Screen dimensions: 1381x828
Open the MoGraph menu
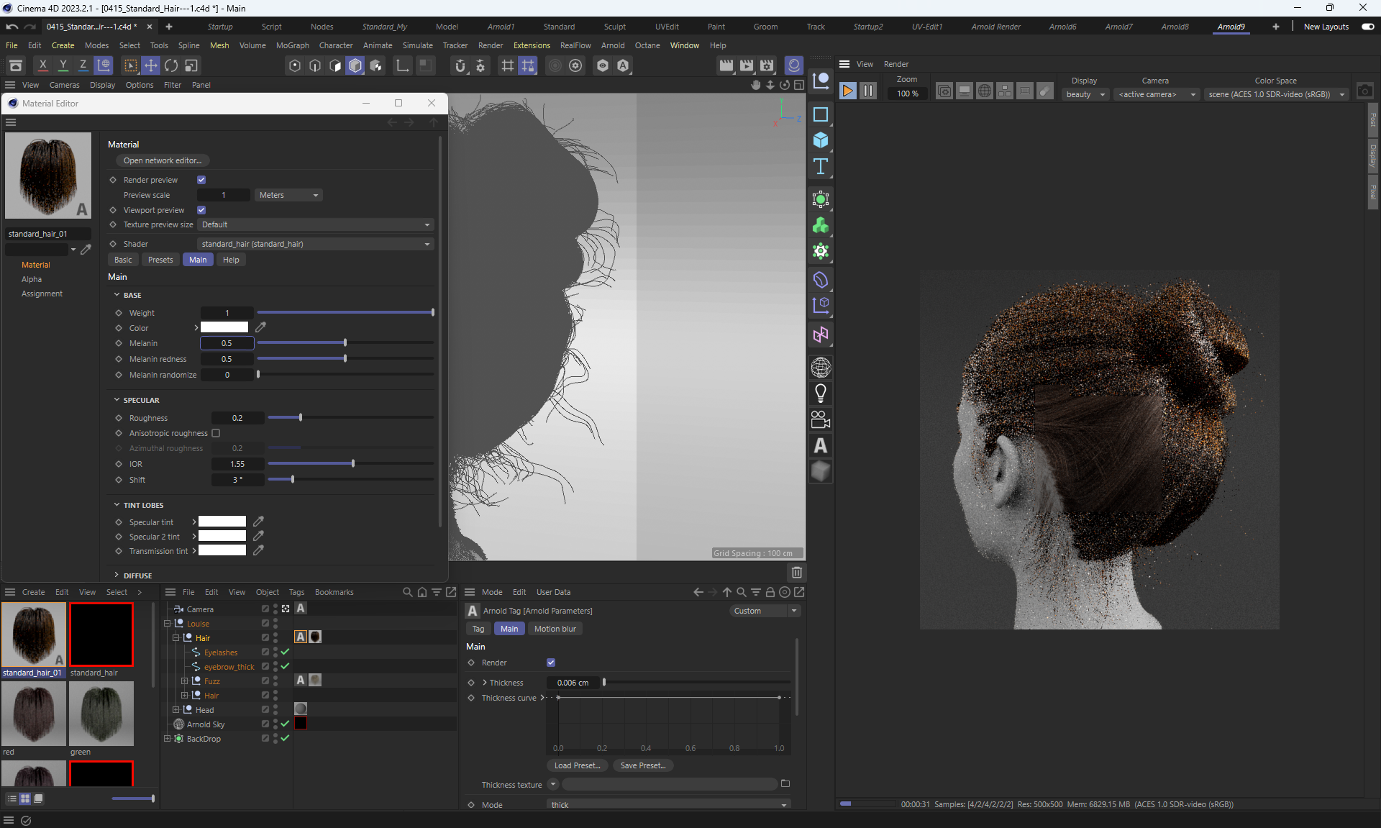click(x=292, y=45)
